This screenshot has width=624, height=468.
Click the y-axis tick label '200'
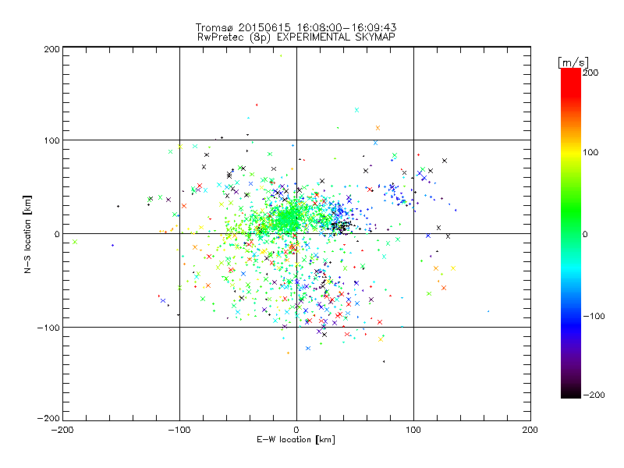point(51,49)
